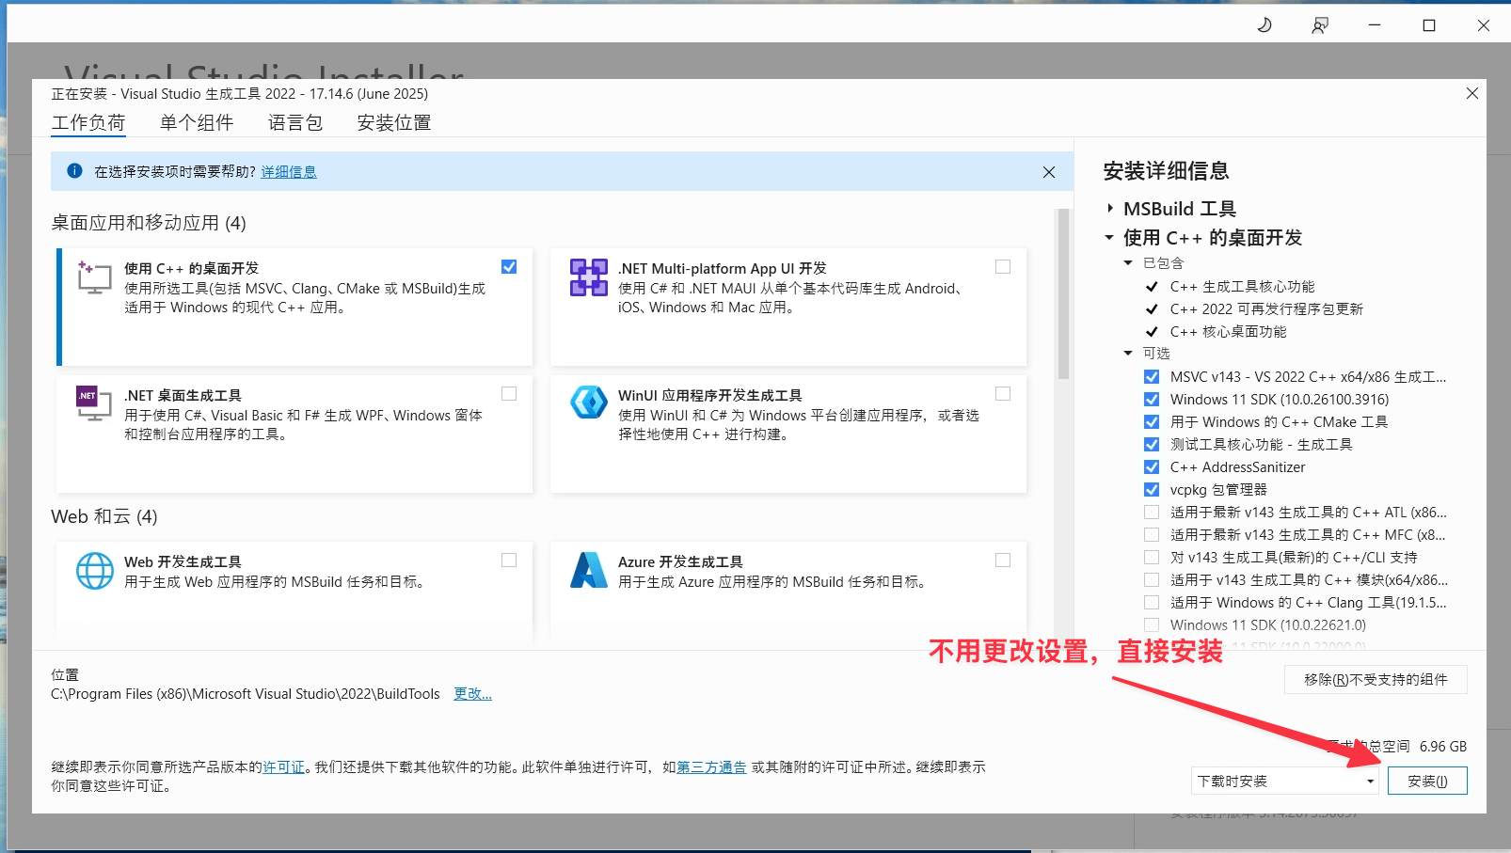Open the 详细信息 help link

(289, 171)
